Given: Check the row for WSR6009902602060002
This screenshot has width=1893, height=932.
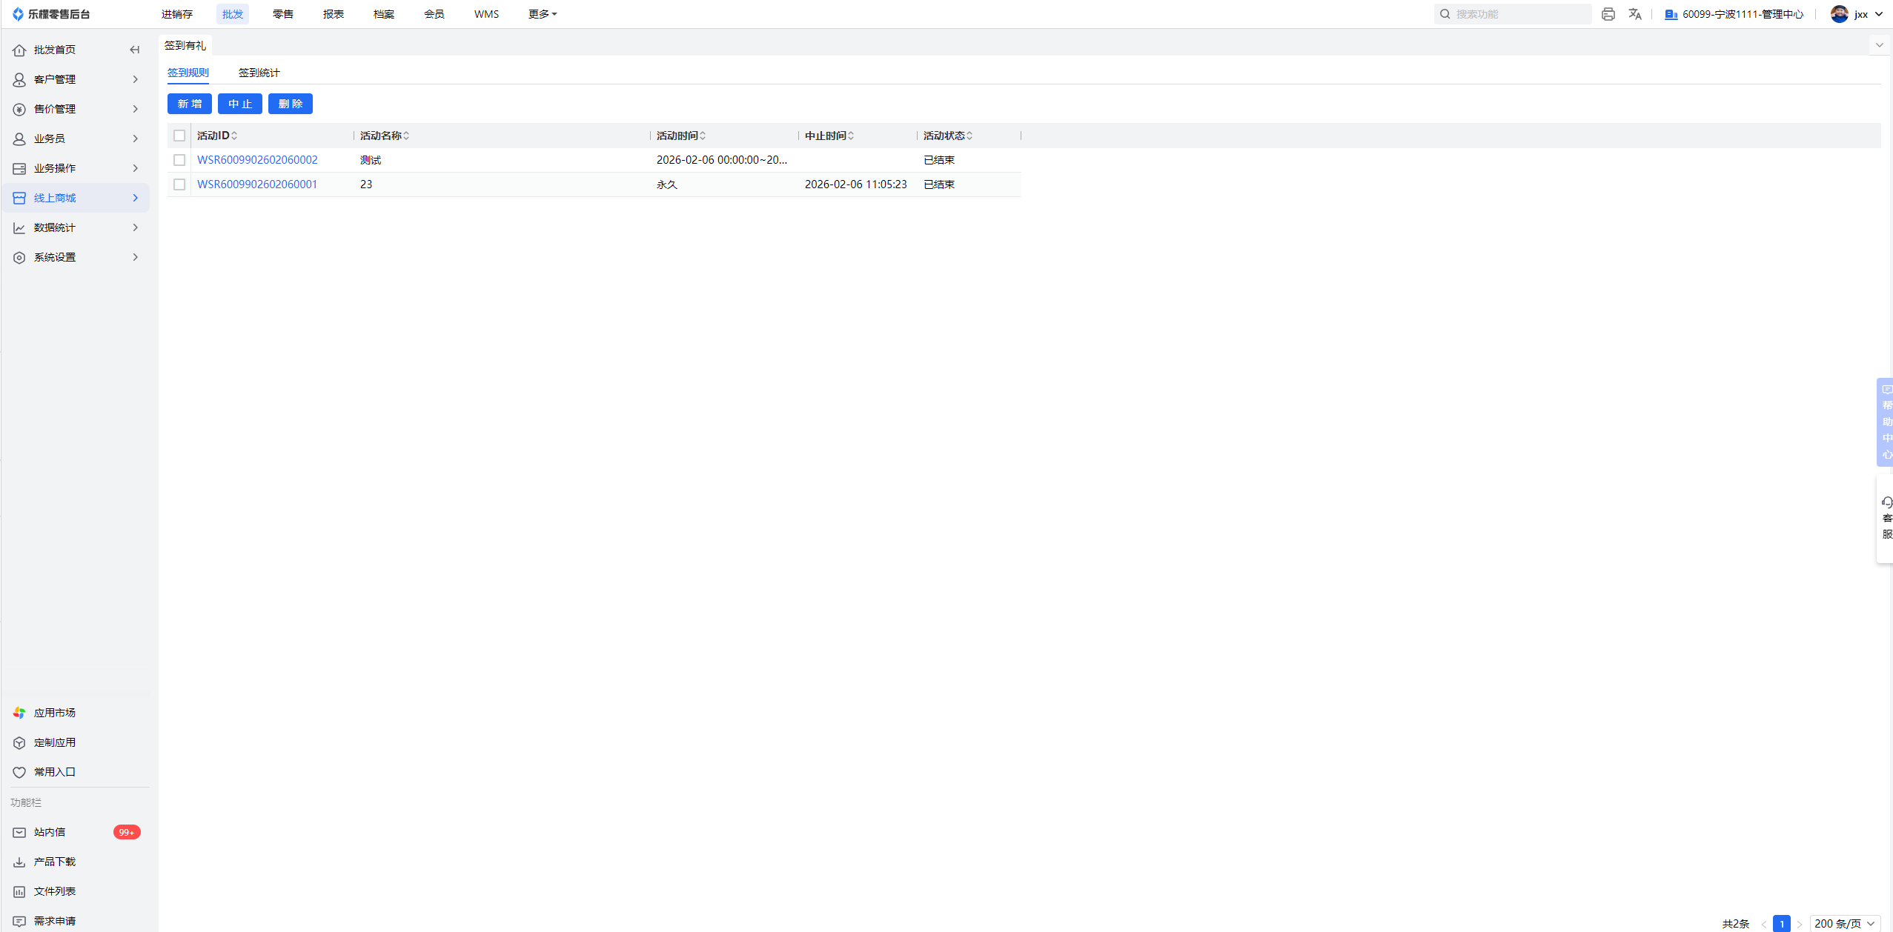Looking at the screenshot, I should point(179,160).
